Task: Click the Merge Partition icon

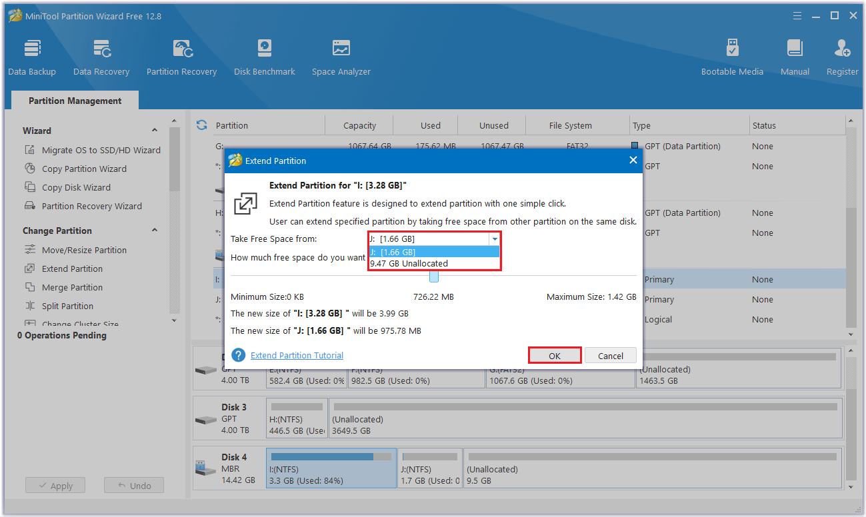Action: [30, 287]
